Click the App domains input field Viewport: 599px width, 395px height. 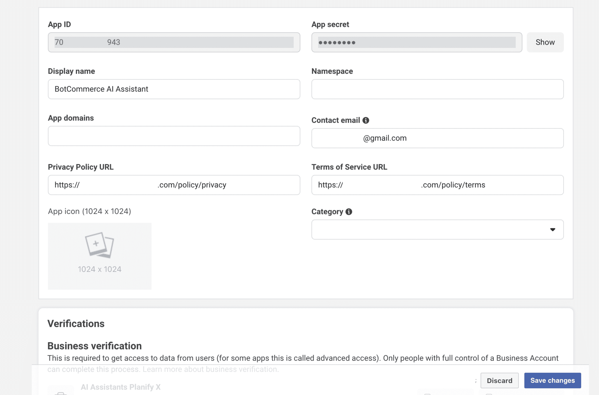coord(174,136)
